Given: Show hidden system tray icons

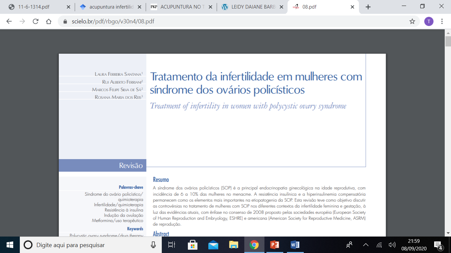Looking at the screenshot, I should [x=365, y=245].
